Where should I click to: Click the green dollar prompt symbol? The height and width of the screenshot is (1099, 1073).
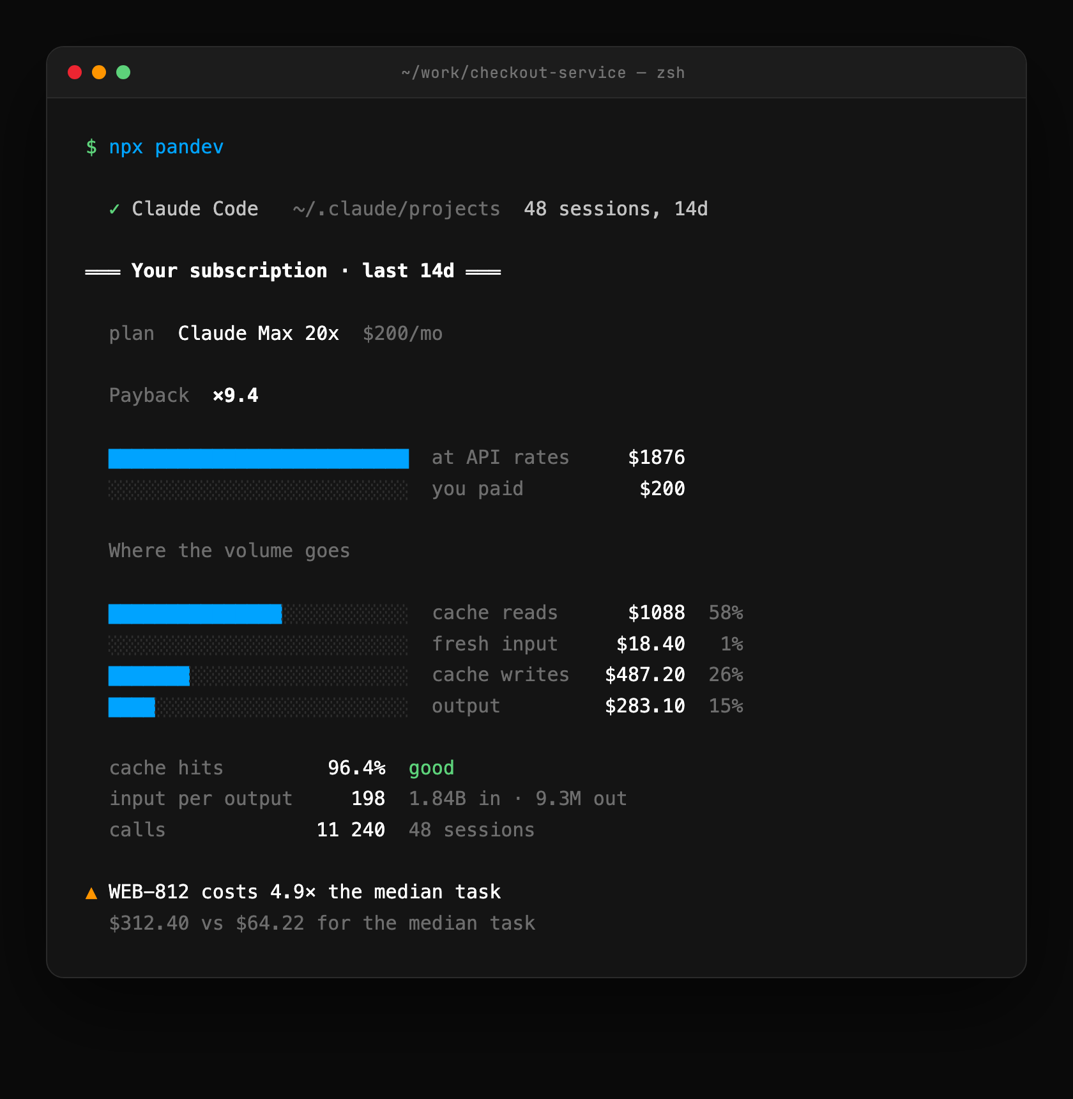coord(91,147)
